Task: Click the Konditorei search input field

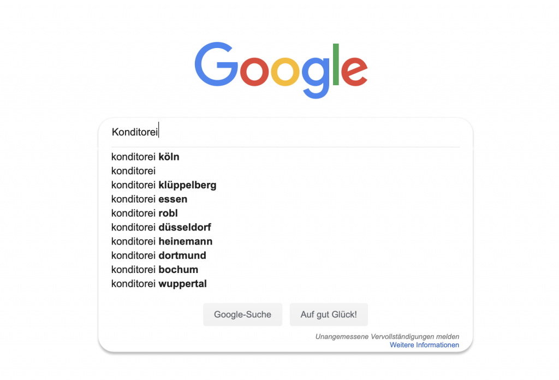Action: coord(285,132)
